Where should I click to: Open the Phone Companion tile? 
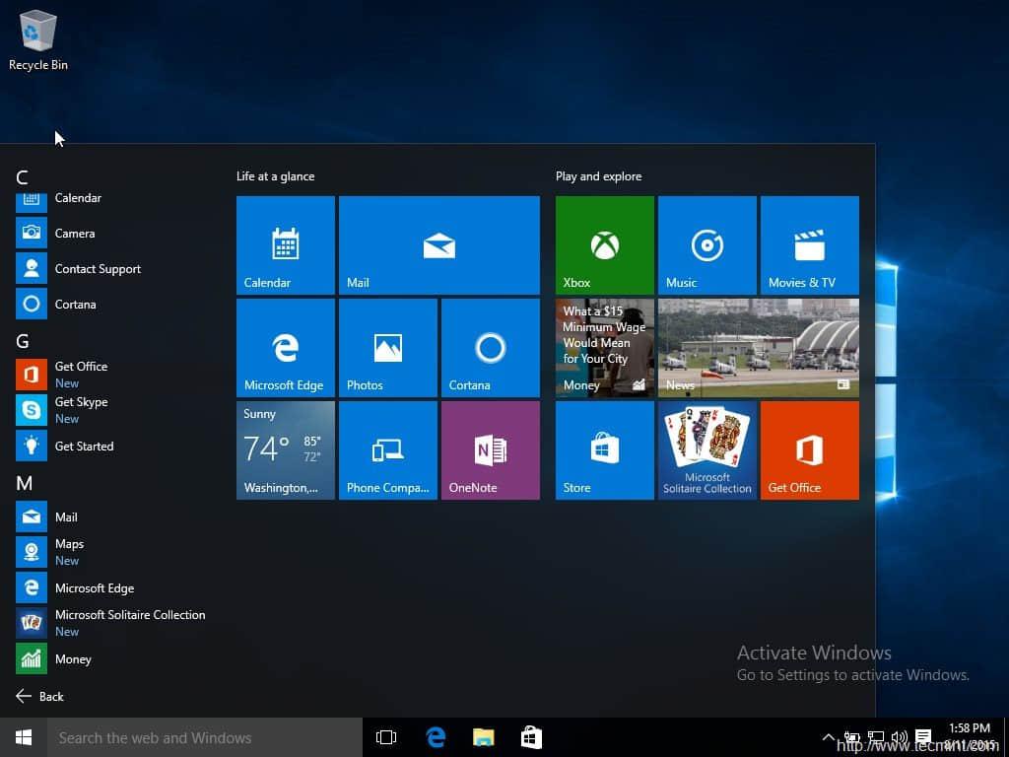(387, 449)
